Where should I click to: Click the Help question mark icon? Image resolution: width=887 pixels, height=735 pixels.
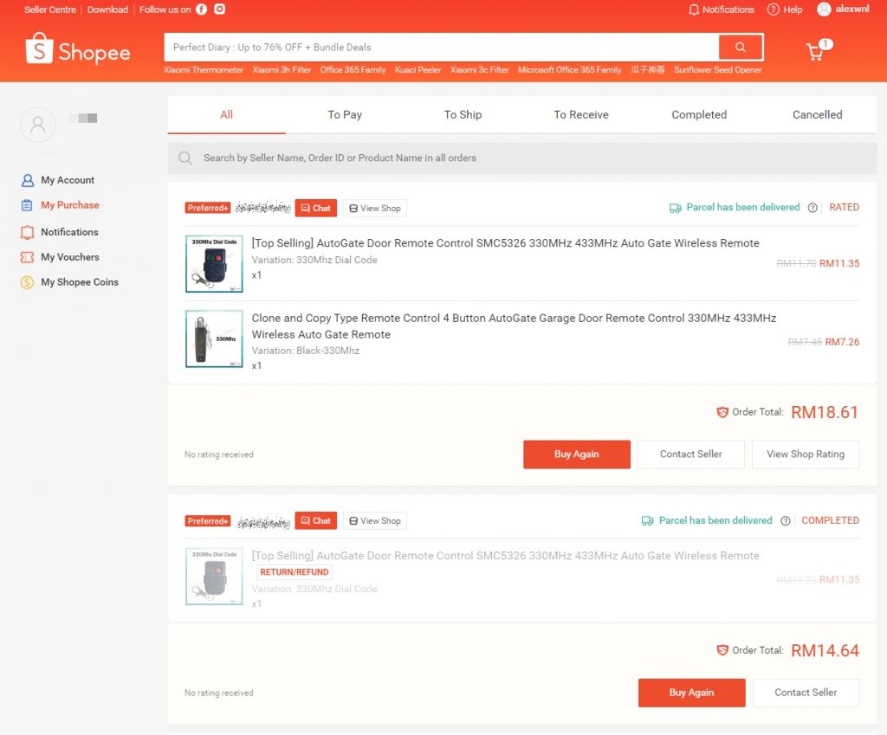774,10
